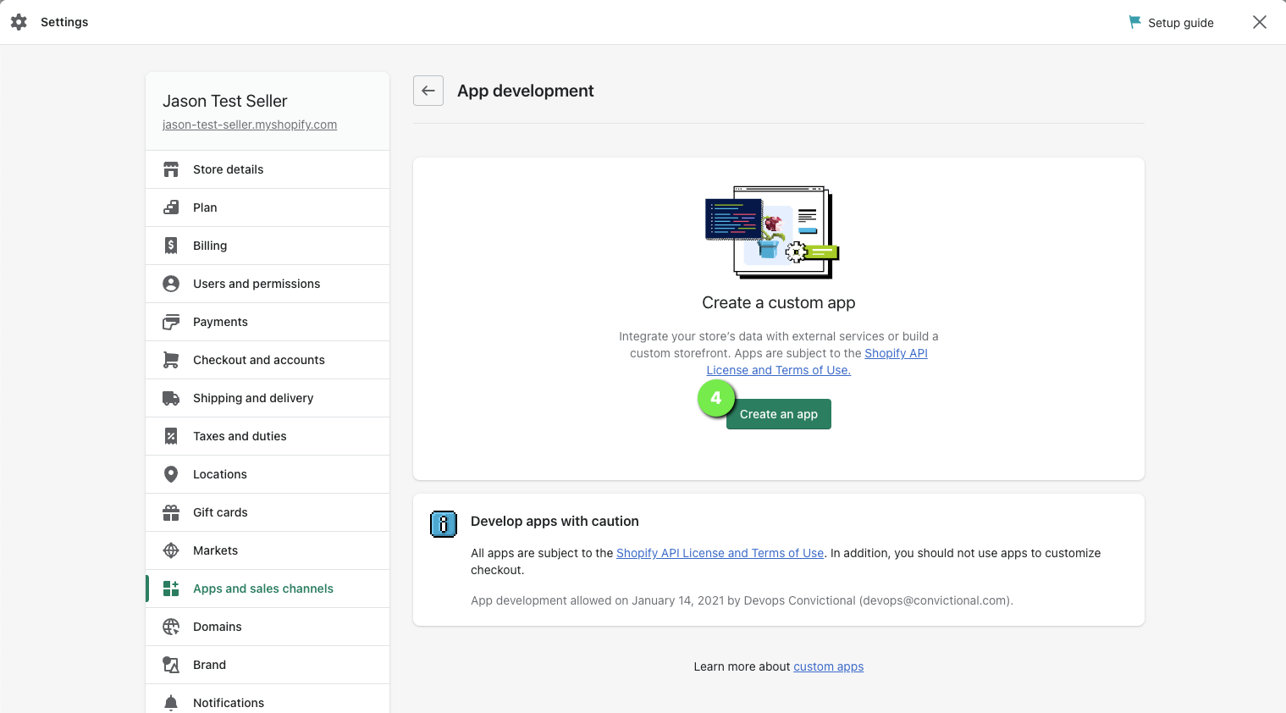Image resolution: width=1286 pixels, height=713 pixels.
Task: Click the Shipping truck icon
Action: pos(171,398)
